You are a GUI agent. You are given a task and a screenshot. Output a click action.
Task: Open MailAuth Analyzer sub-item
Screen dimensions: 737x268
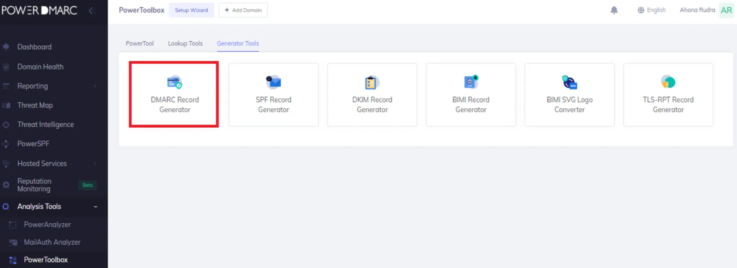tap(52, 242)
